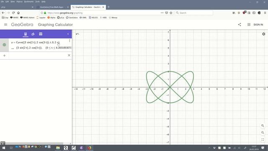
Task: Open the Table of values view icon
Action: (x=41, y=34)
